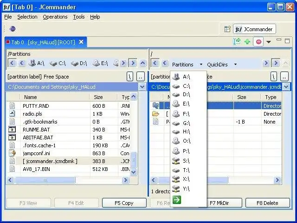Sort left panel by Size column header
Viewport: 297px width, 223px height.
coord(103,97)
